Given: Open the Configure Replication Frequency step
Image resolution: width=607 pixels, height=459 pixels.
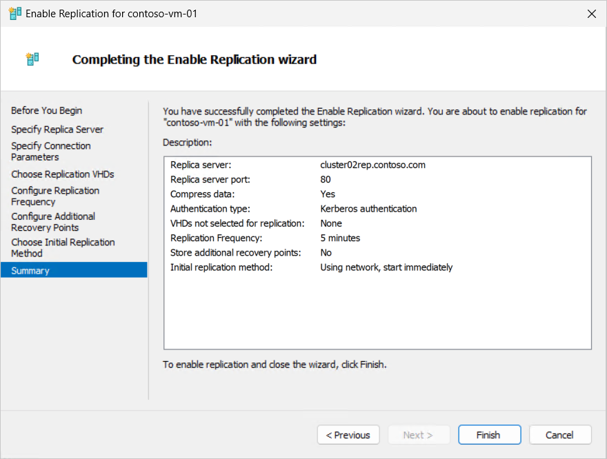Looking at the screenshot, I should click(55, 196).
